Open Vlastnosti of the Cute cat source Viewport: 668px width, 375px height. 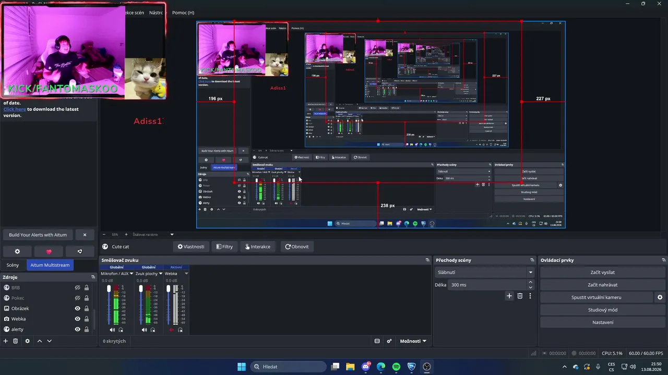pyautogui.click(x=191, y=247)
